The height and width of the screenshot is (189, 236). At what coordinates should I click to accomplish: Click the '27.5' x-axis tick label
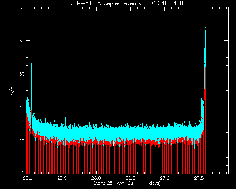click(199, 178)
